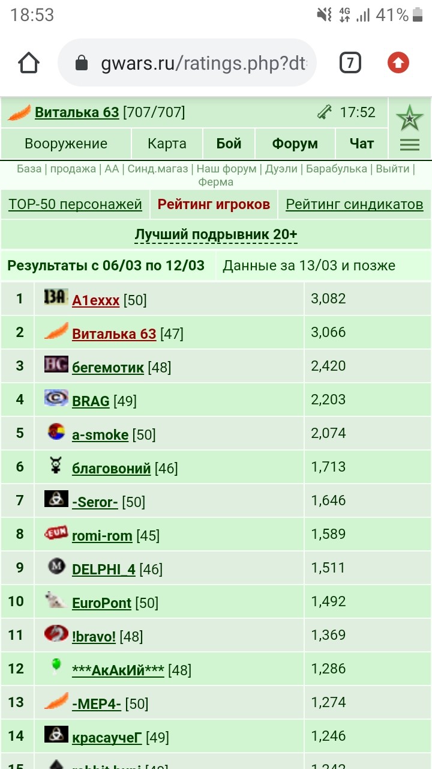Switch to the TOP-50 персонажей tab
Viewport: 432px width, 769px height.
pyautogui.click(x=75, y=204)
